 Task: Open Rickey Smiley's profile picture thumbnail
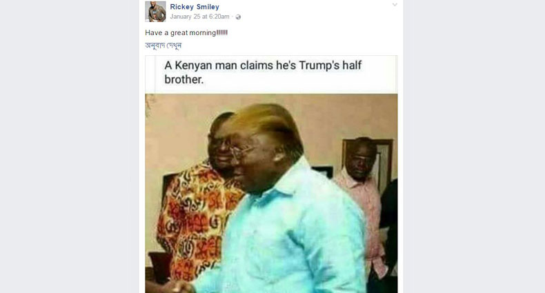click(x=155, y=12)
